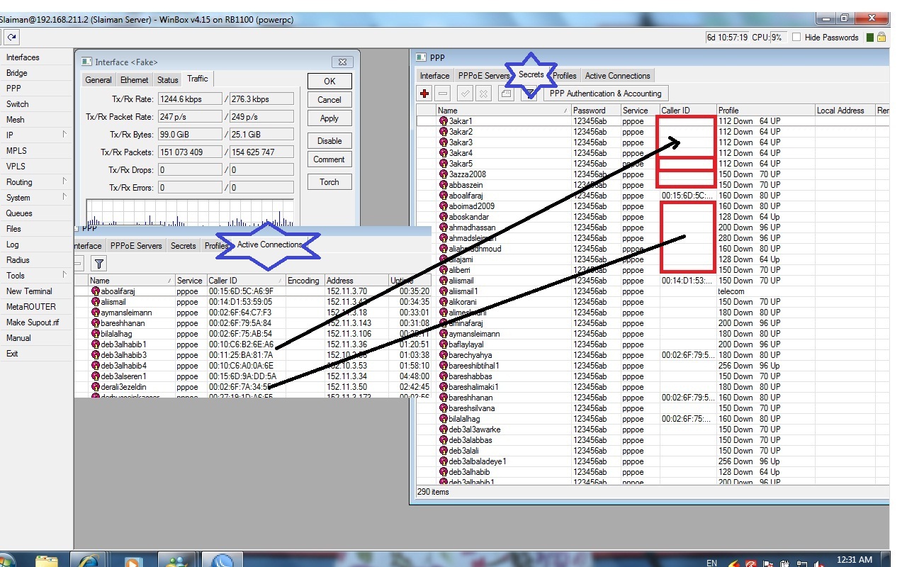Click the uptime field showing 6d 10:57:19
Image resolution: width=907 pixels, height=567 pixels.
tap(727, 38)
